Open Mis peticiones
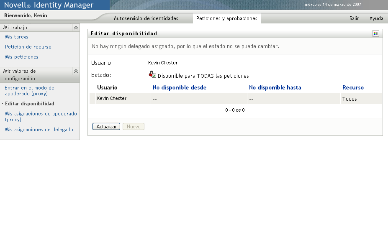This screenshot has width=388, height=227. point(21,57)
